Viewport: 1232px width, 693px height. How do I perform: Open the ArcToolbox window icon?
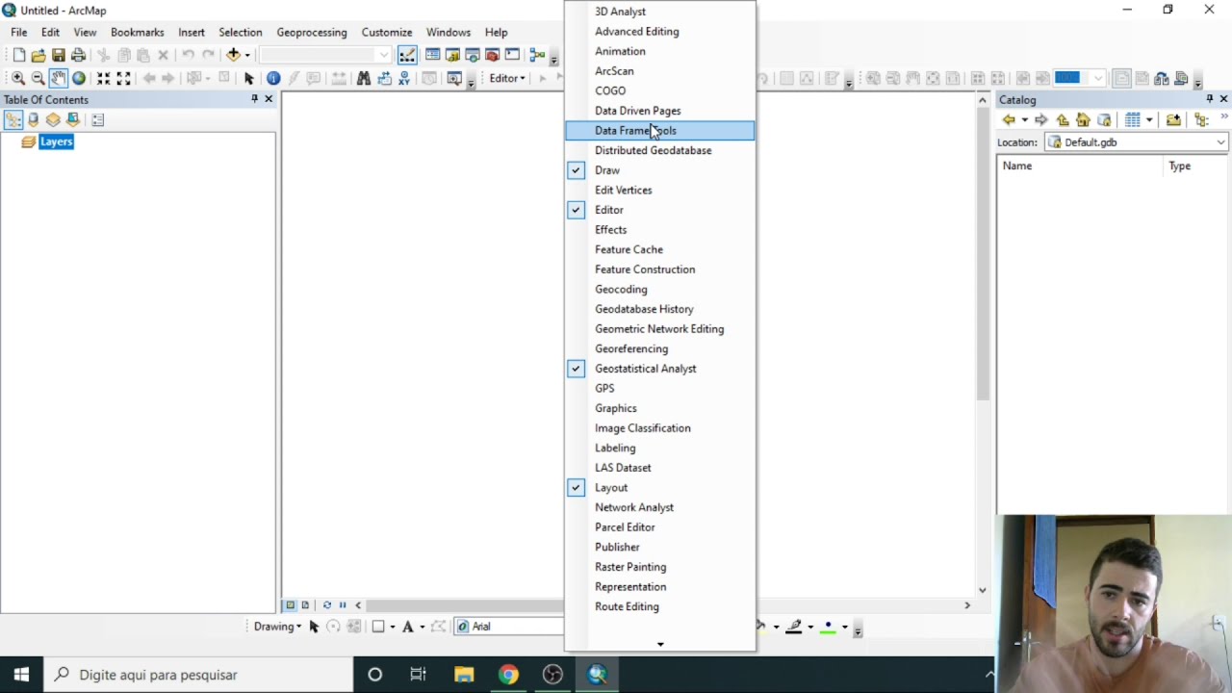pos(492,55)
